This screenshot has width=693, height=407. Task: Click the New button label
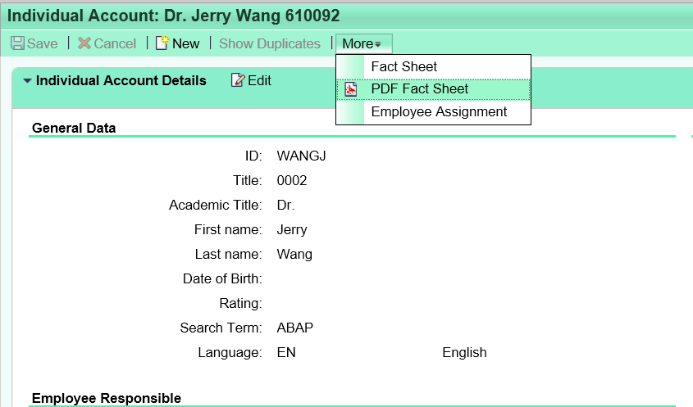pos(185,43)
